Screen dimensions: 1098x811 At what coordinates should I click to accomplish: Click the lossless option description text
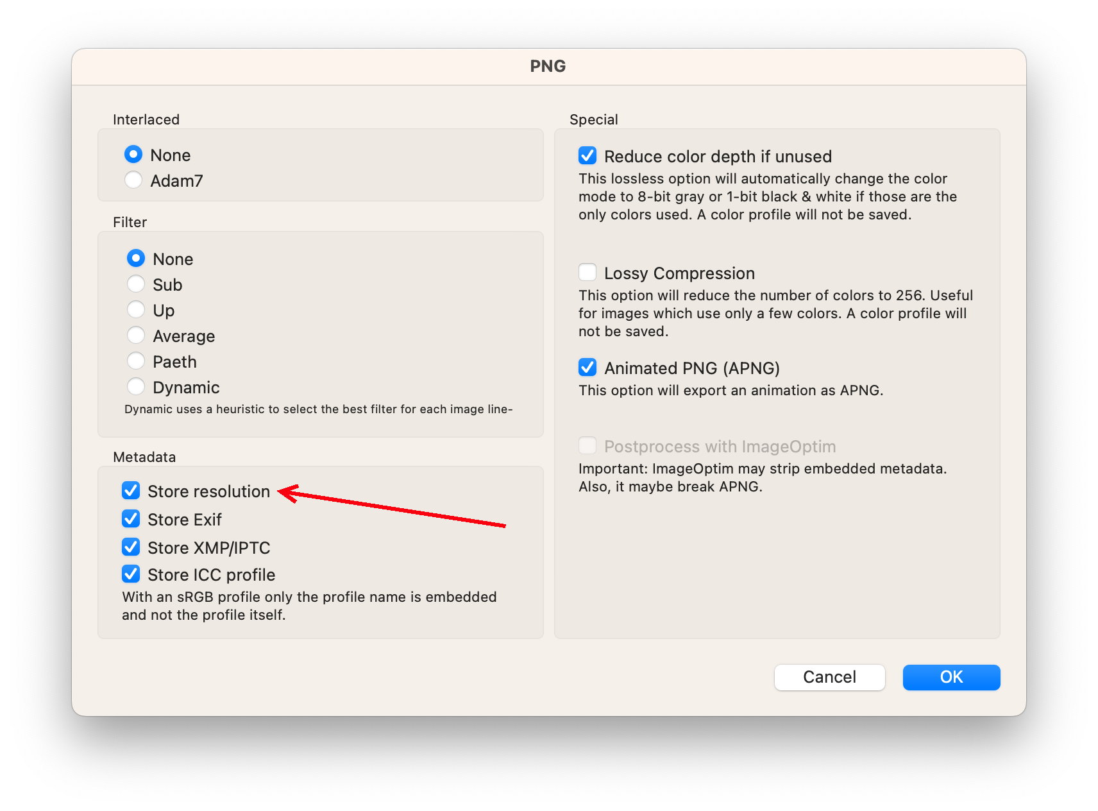(x=768, y=196)
